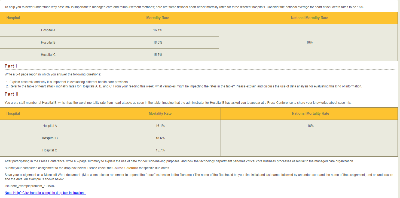Click the 15.7% value in first table
Screen dimensions: 400x198
(x=158, y=55)
